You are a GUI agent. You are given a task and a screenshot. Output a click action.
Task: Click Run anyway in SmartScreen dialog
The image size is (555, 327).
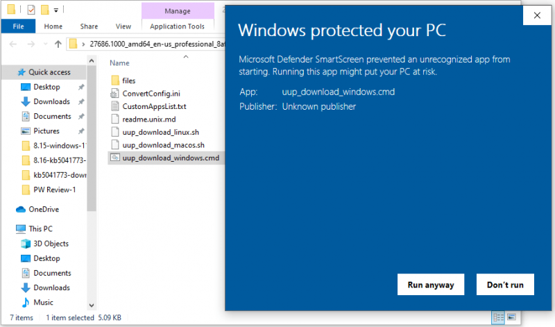tap(430, 285)
